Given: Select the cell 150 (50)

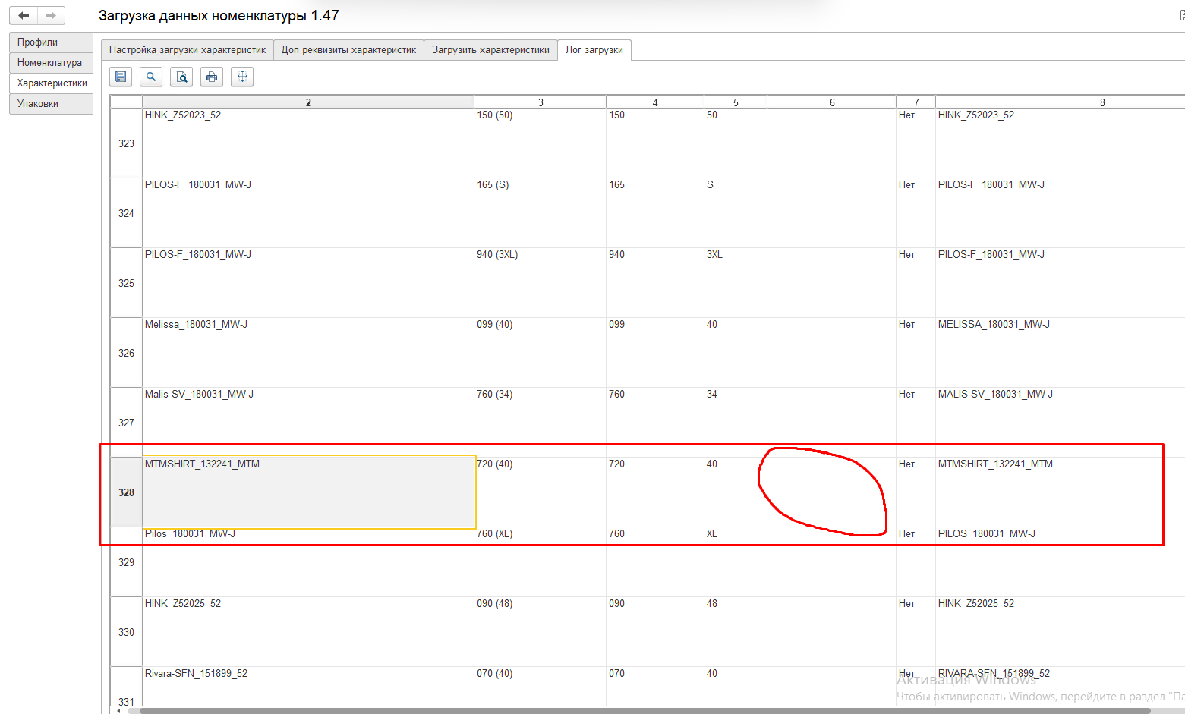Looking at the screenshot, I should 540,143.
